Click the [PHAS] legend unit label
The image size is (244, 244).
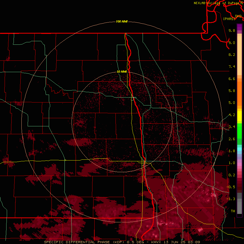click(229, 19)
